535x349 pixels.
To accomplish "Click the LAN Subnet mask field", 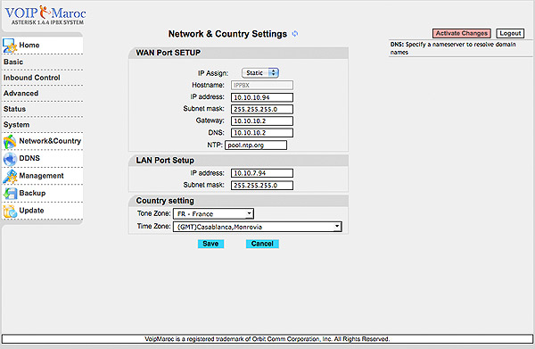I will (261, 186).
